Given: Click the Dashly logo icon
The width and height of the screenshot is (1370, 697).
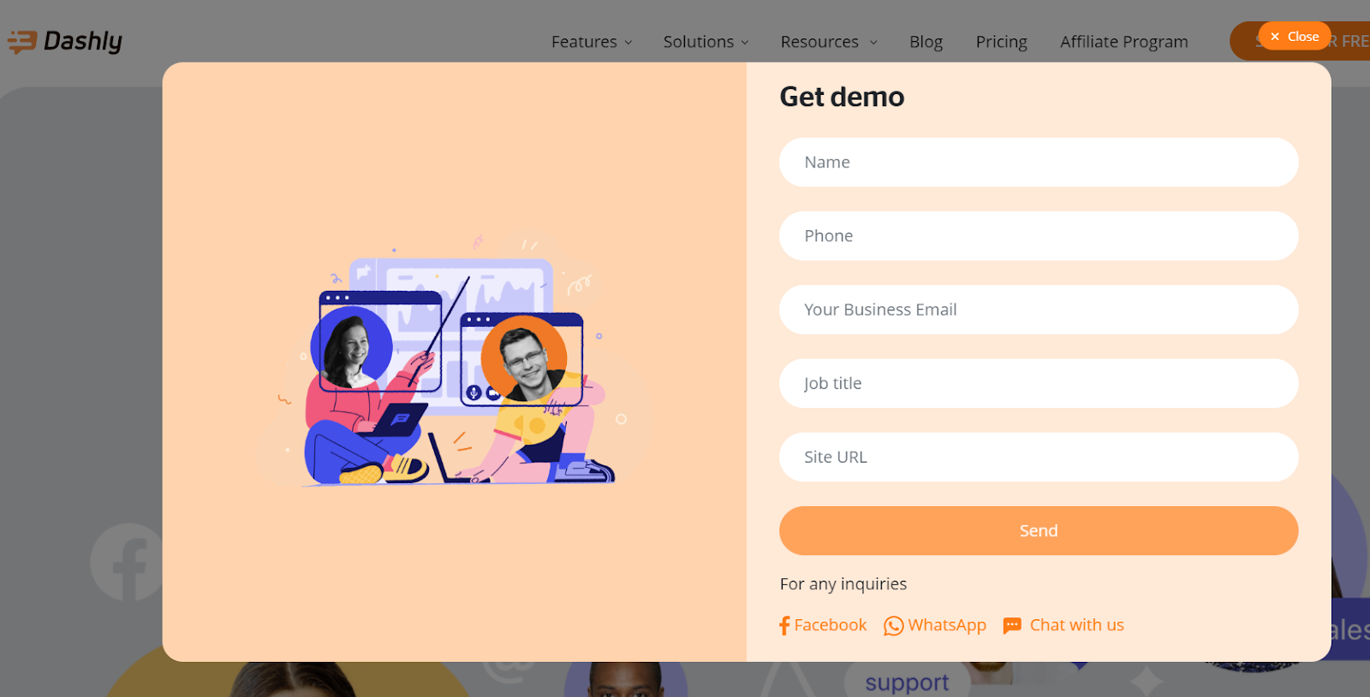Looking at the screenshot, I should (x=22, y=41).
